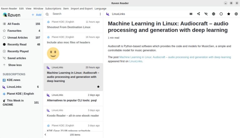Open article Shoutout From Destination Linux

tap(73, 25)
